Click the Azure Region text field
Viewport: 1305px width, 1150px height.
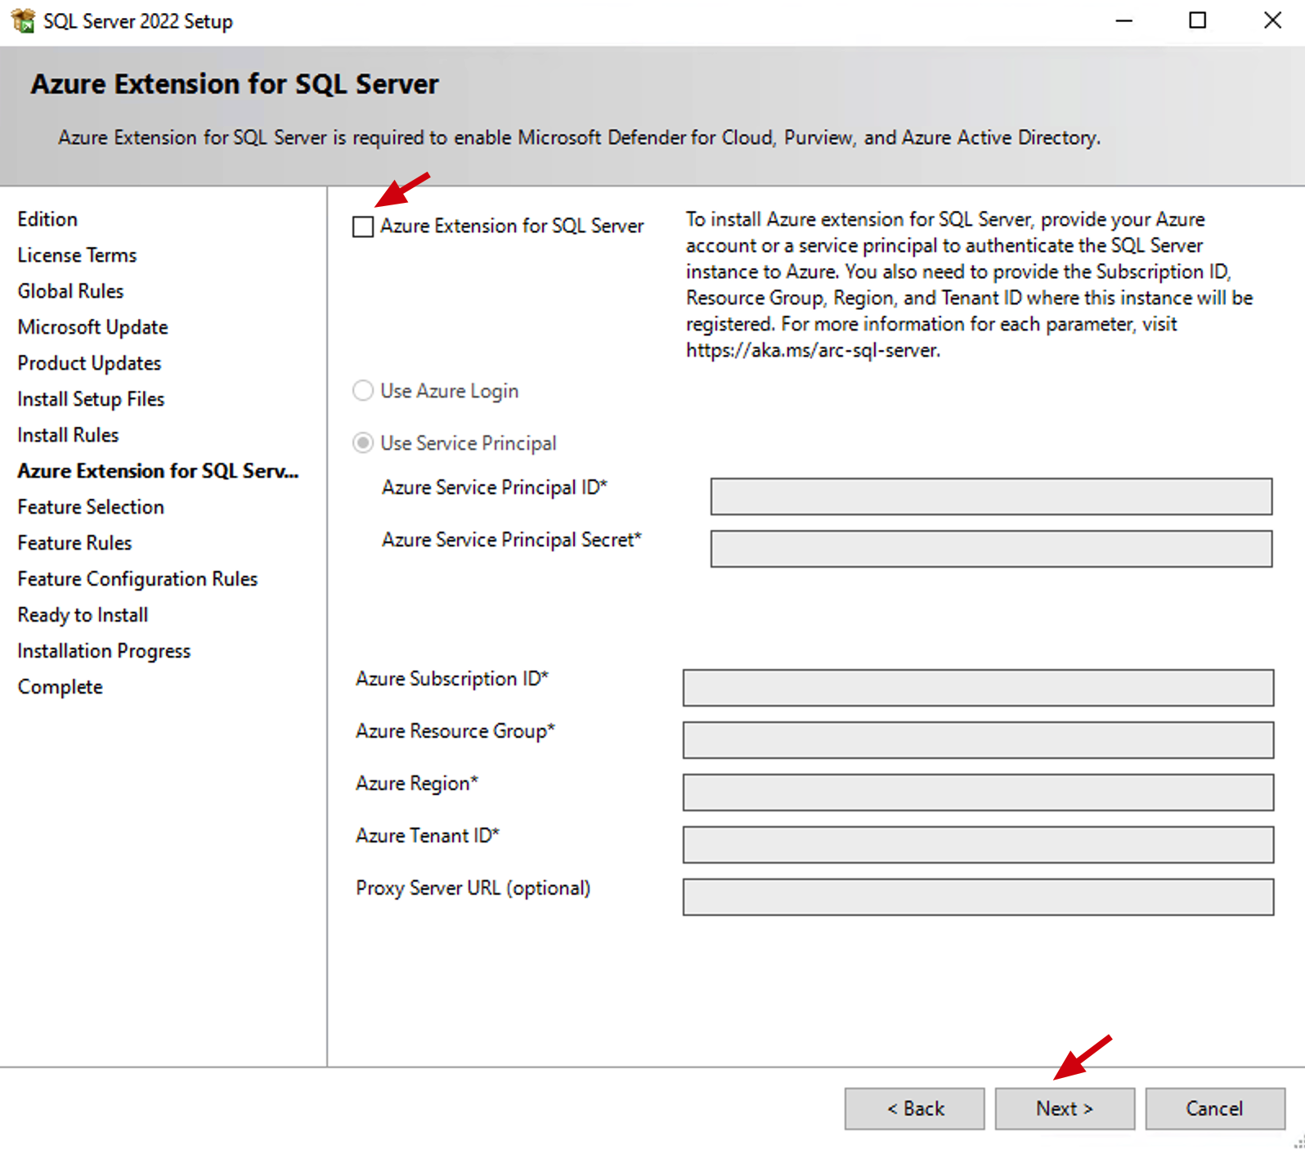pyautogui.click(x=978, y=793)
